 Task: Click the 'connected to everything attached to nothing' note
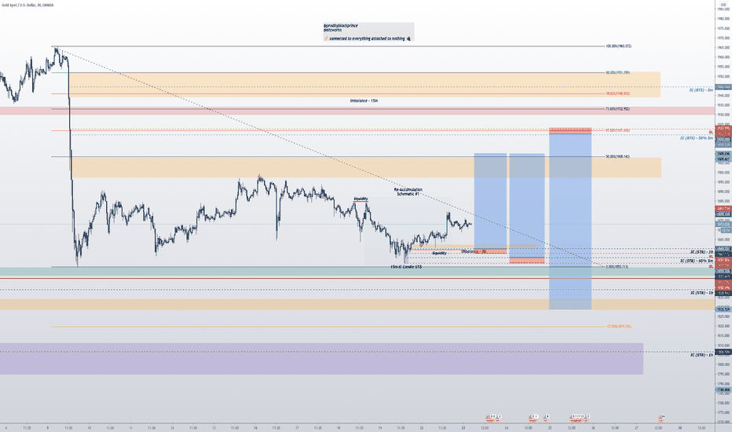[x=367, y=38]
